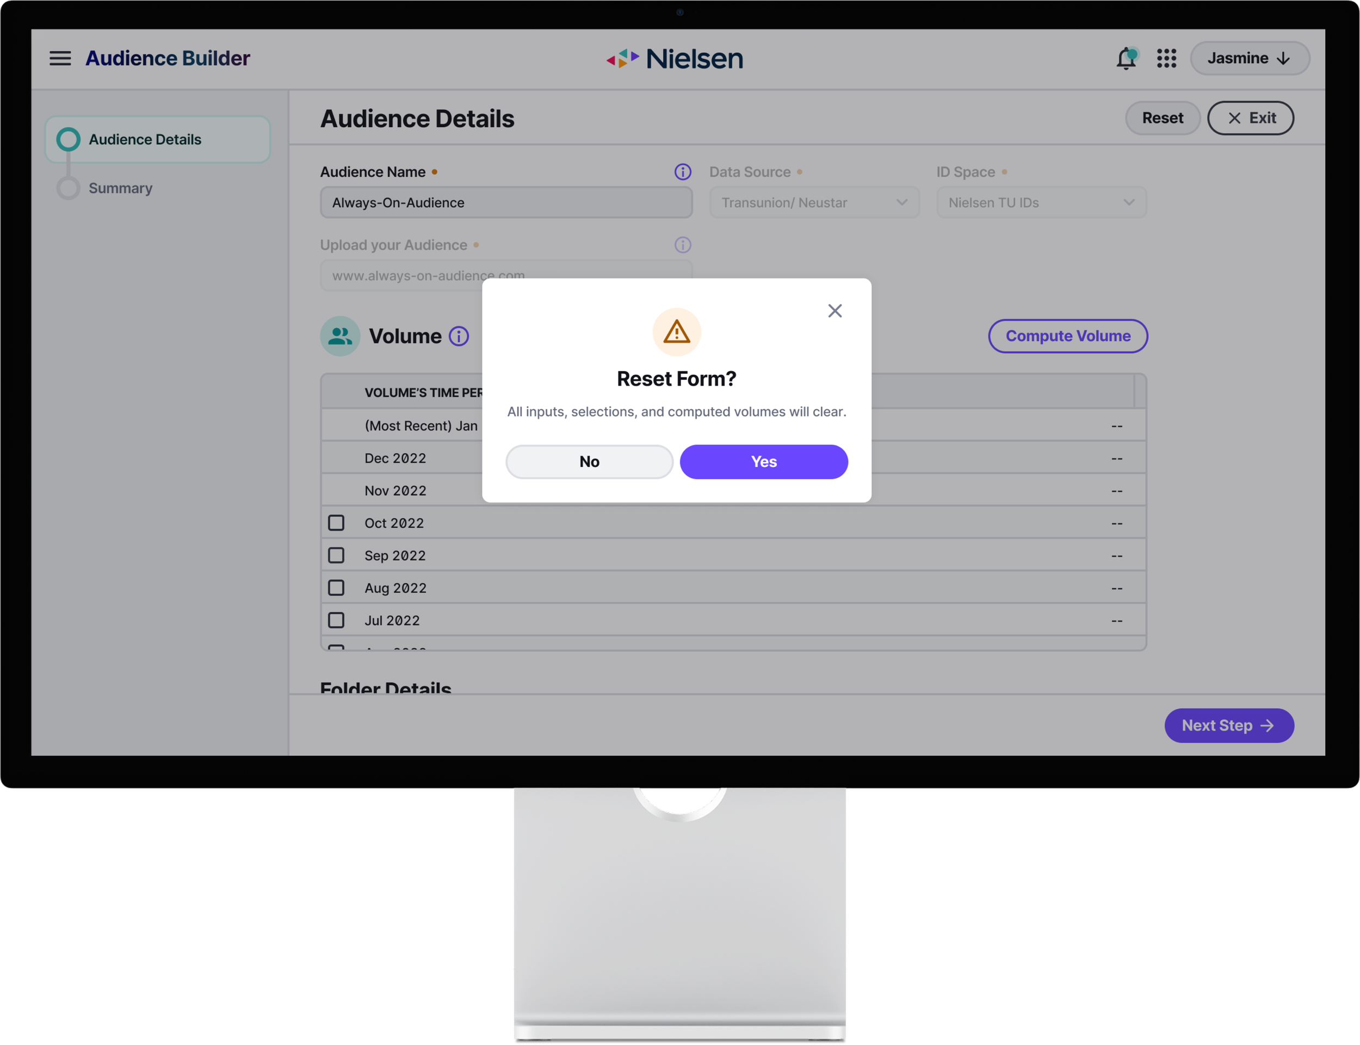The image size is (1360, 1045).
Task: Check the Oct 2022 checkbox
Action: pos(336,523)
